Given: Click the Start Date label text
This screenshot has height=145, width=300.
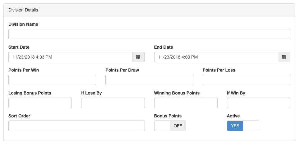Looking at the screenshot, I should click(19, 47).
